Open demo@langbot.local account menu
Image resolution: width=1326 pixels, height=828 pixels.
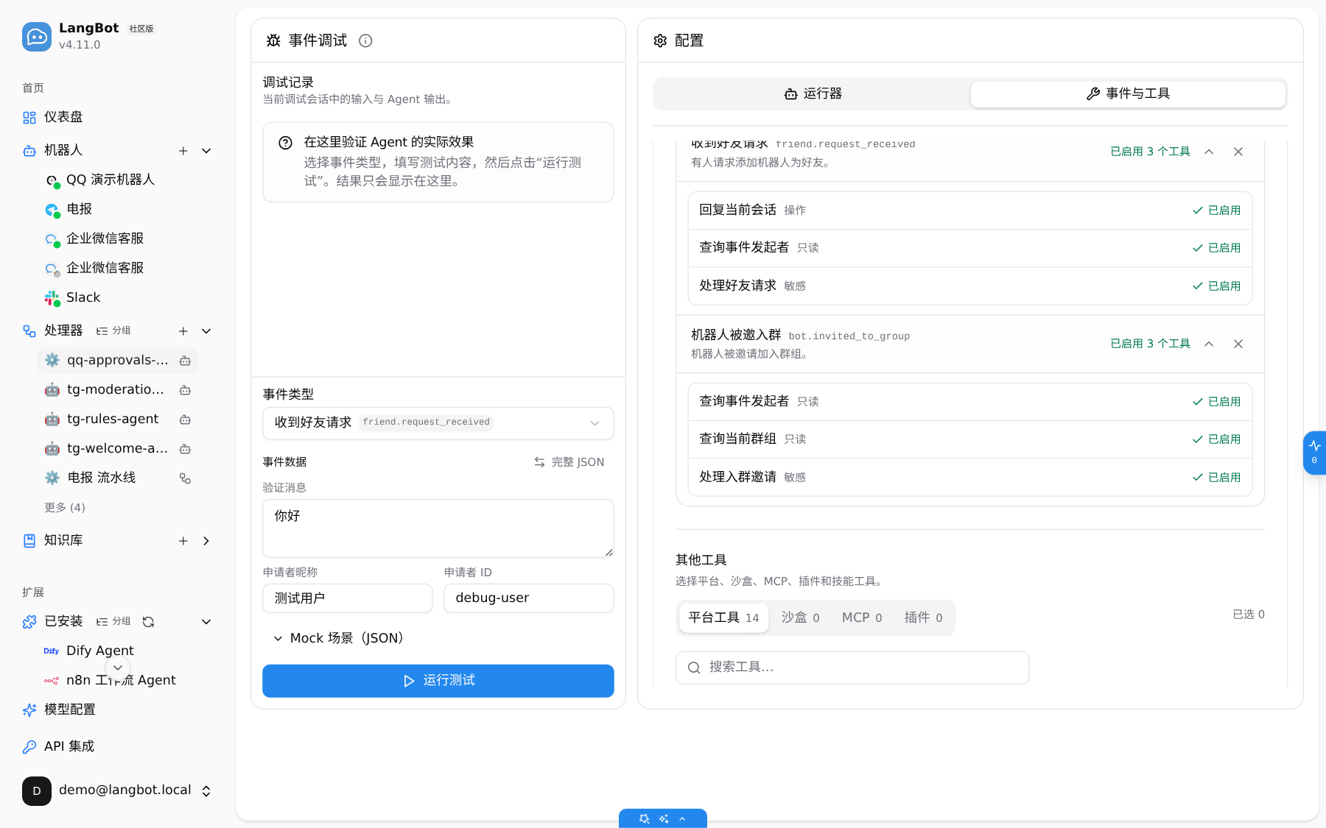point(118,791)
